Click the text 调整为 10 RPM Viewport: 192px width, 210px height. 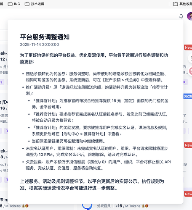39,155
